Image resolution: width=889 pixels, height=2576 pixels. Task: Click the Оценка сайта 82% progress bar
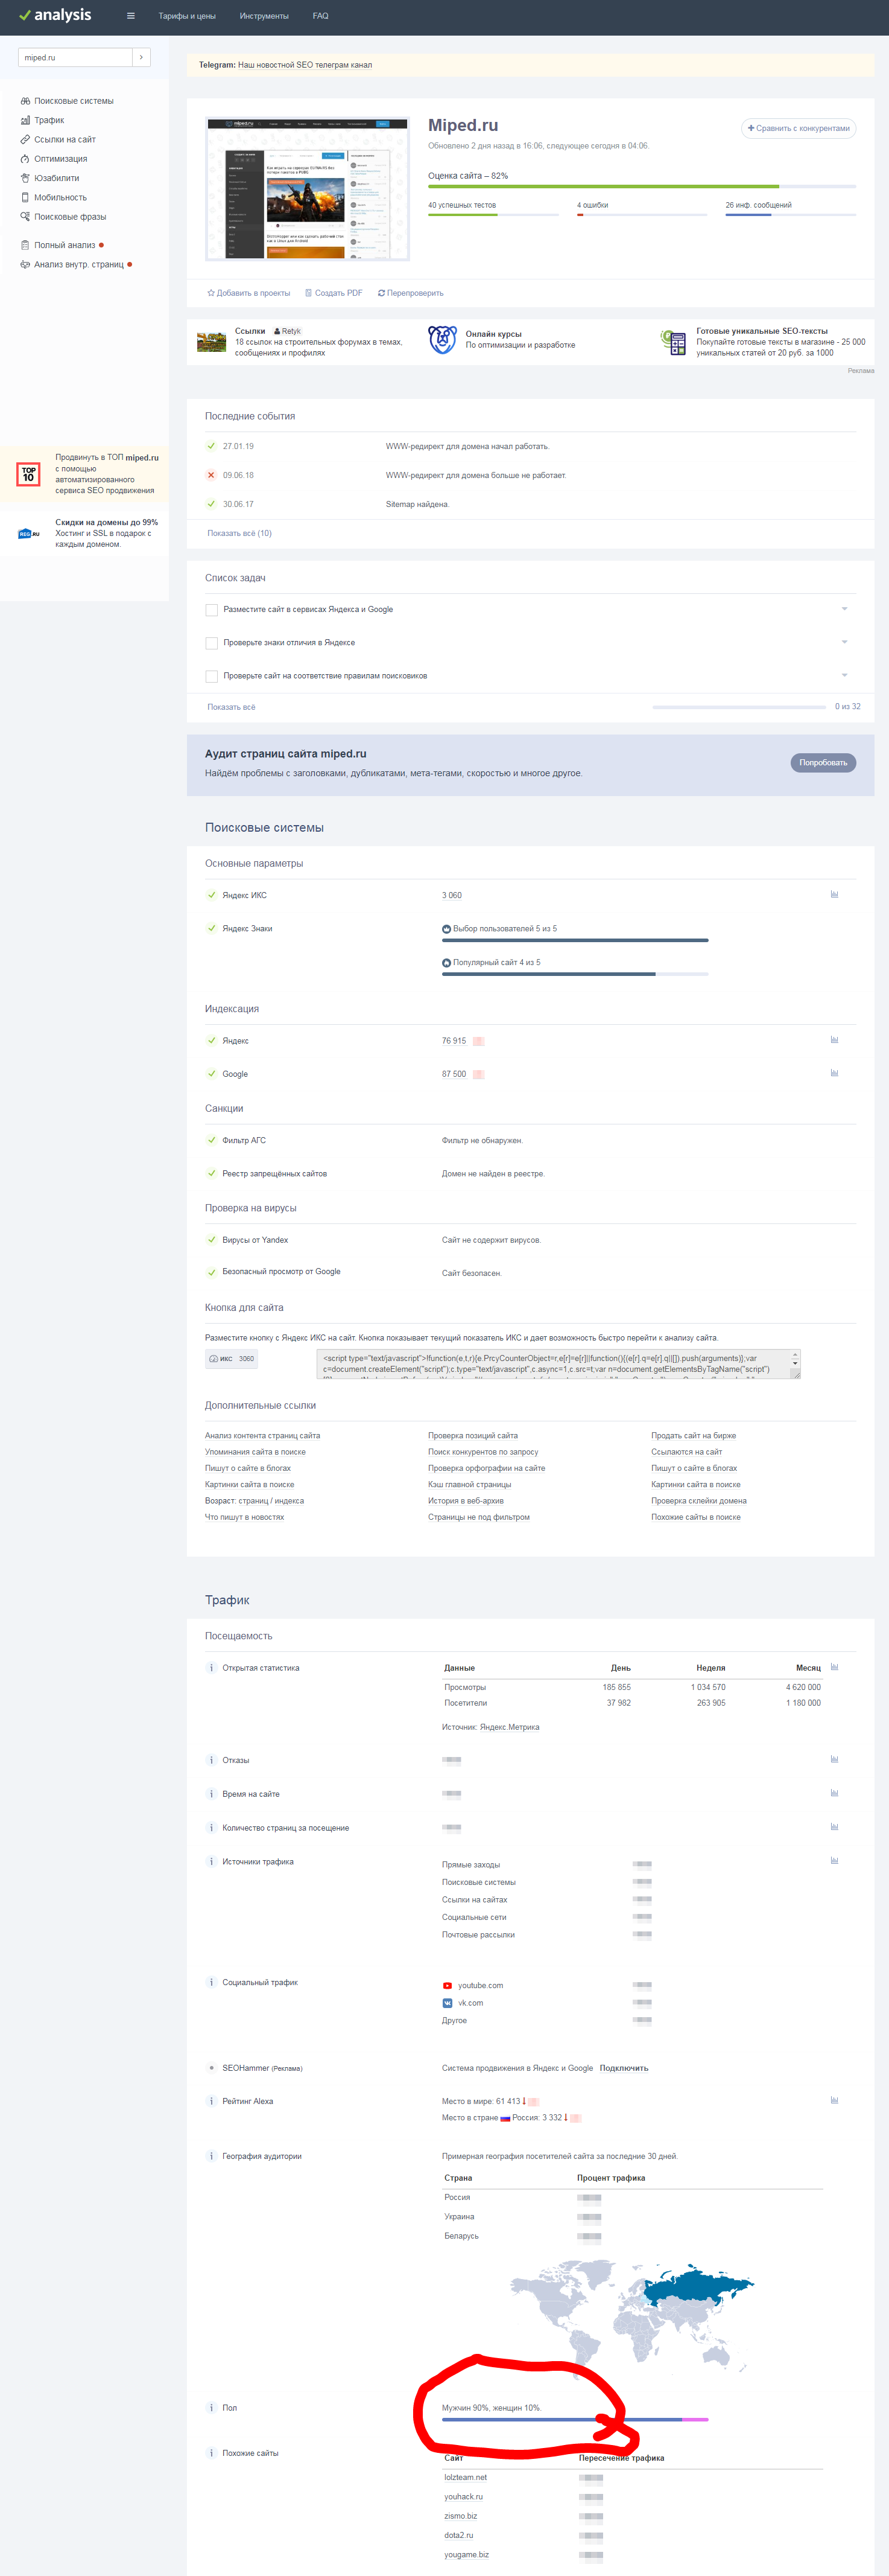(x=642, y=187)
